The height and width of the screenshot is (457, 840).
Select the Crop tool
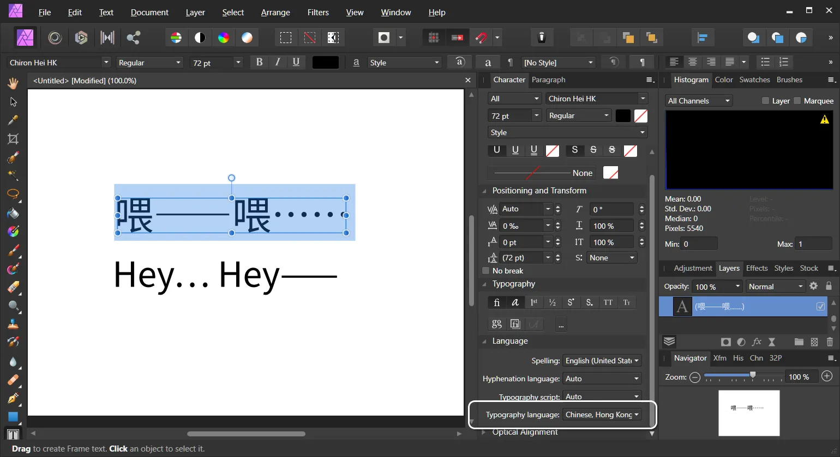coord(13,138)
